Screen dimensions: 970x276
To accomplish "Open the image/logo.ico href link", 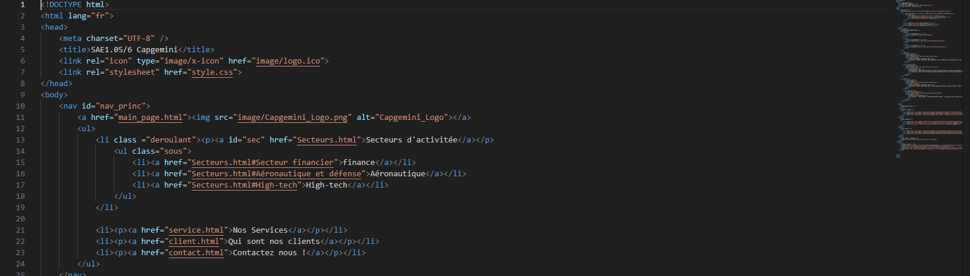I will [289, 61].
